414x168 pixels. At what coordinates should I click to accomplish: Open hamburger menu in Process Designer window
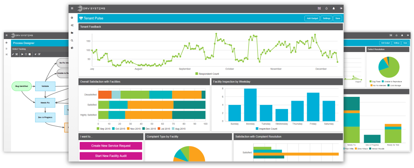click(7, 35)
